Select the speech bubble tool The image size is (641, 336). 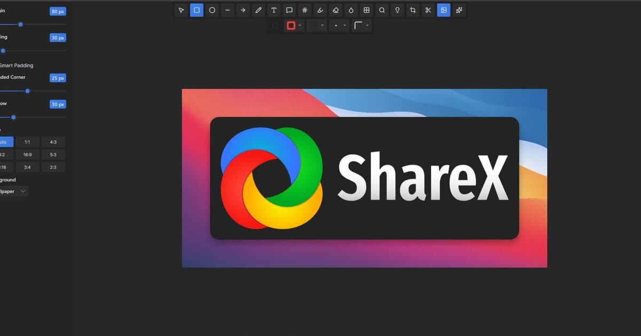[x=289, y=10]
